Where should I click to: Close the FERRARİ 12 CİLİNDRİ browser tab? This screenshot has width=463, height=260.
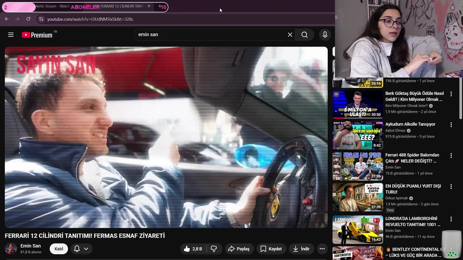[x=149, y=6]
